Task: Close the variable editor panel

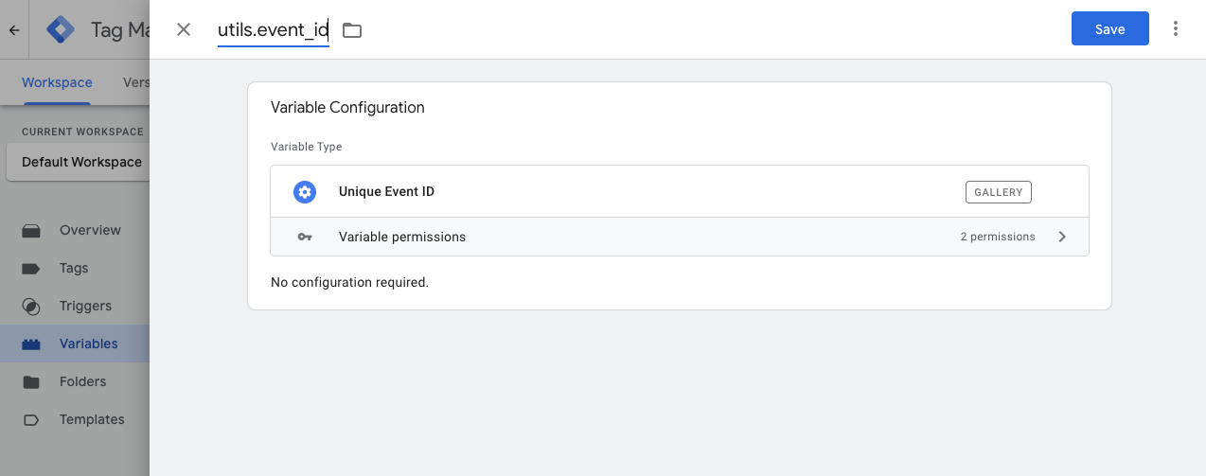Action: tap(184, 29)
